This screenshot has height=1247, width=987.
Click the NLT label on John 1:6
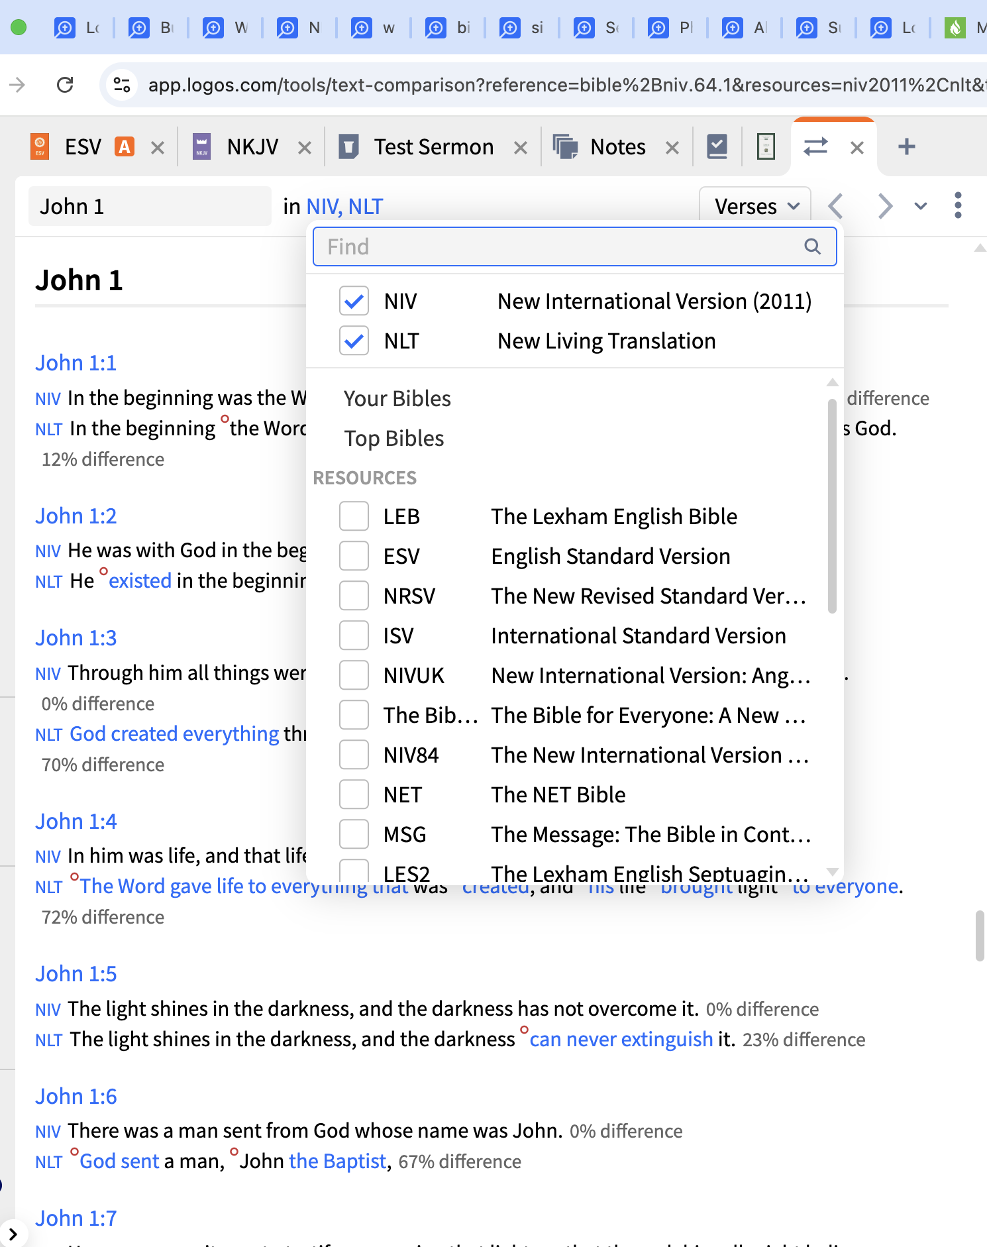point(49,1162)
